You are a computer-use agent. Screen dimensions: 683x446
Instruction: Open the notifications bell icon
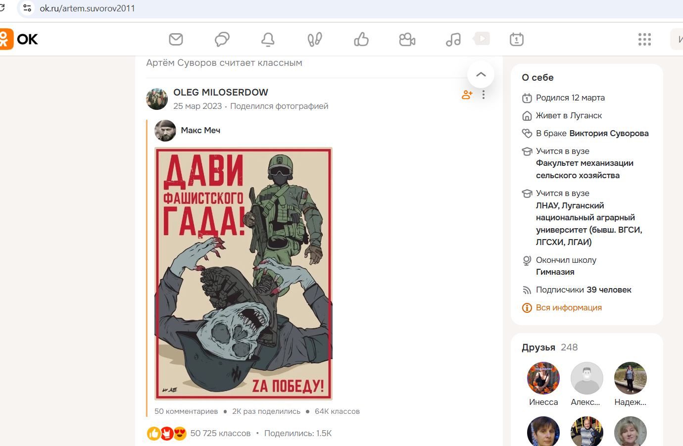(268, 39)
